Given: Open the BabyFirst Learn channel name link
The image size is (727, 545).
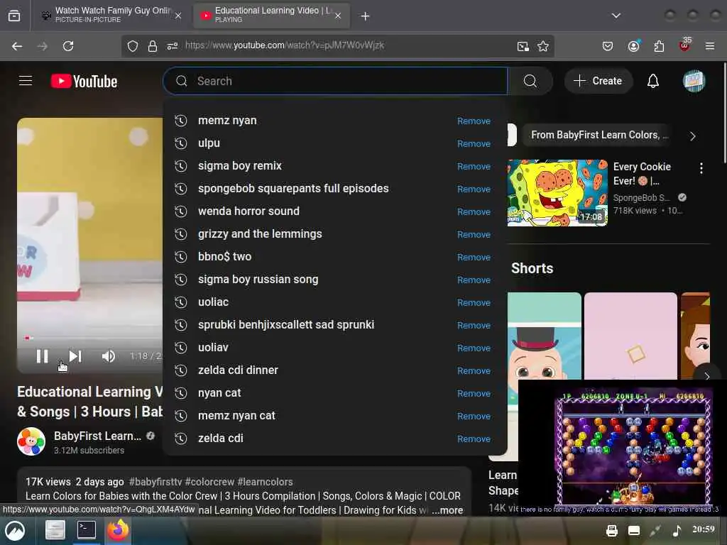Looking at the screenshot, I should tap(97, 436).
